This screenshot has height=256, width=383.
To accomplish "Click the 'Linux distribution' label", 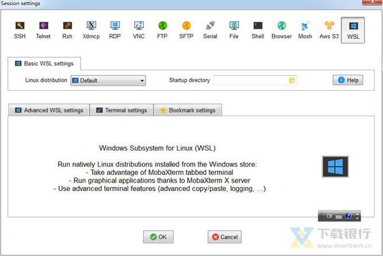I will click(x=46, y=80).
